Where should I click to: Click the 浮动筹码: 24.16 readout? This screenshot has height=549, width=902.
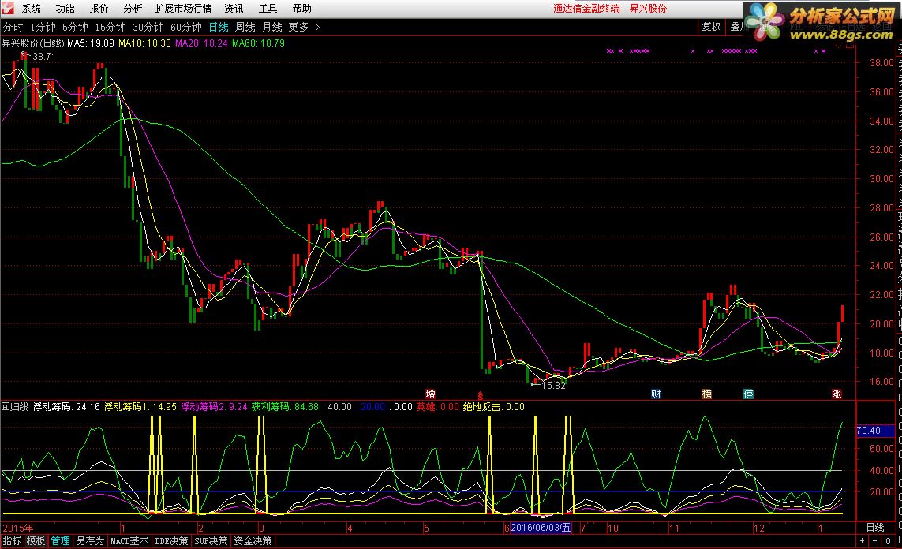coord(66,407)
